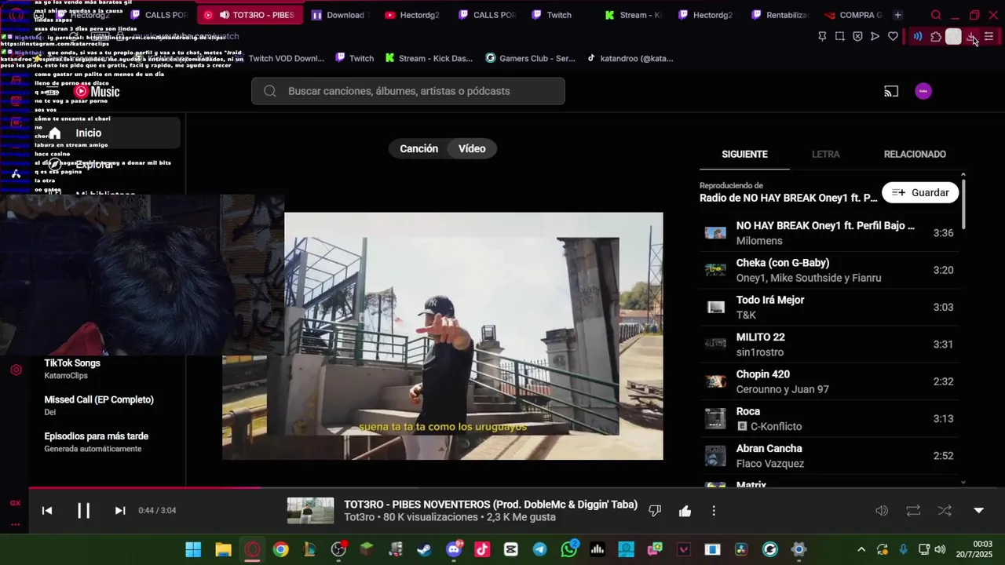Viewport: 1005px width, 565px height.
Task: Click the Guardar queue button
Action: 920,192
